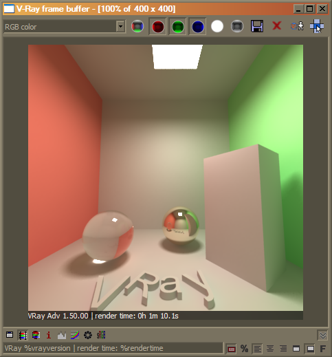Image resolution: width=332 pixels, height=357 pixels.
Task: Toggle color curve correction icon
Action: (75, 335)
